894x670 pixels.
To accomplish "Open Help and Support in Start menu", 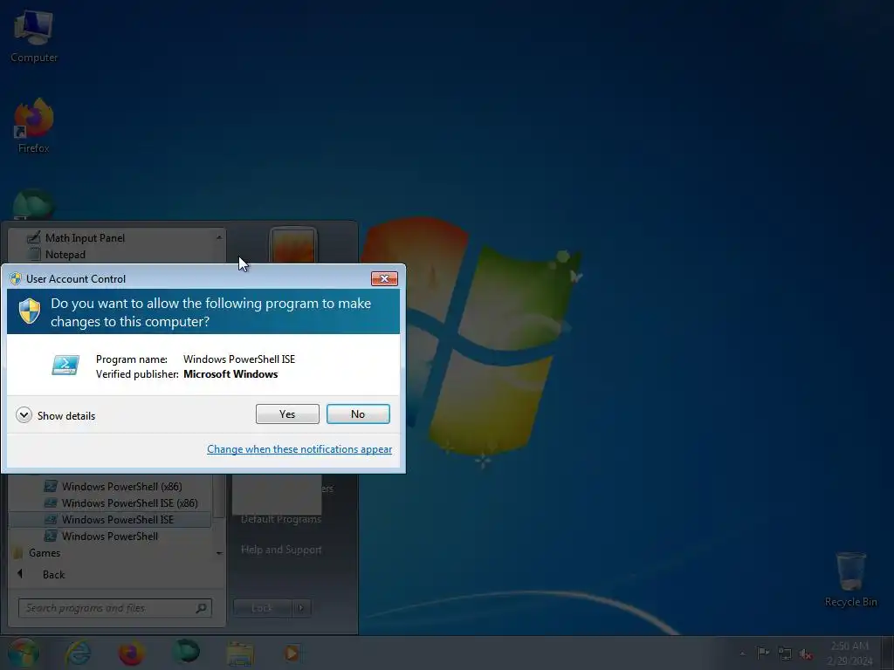I will (281, 550).
